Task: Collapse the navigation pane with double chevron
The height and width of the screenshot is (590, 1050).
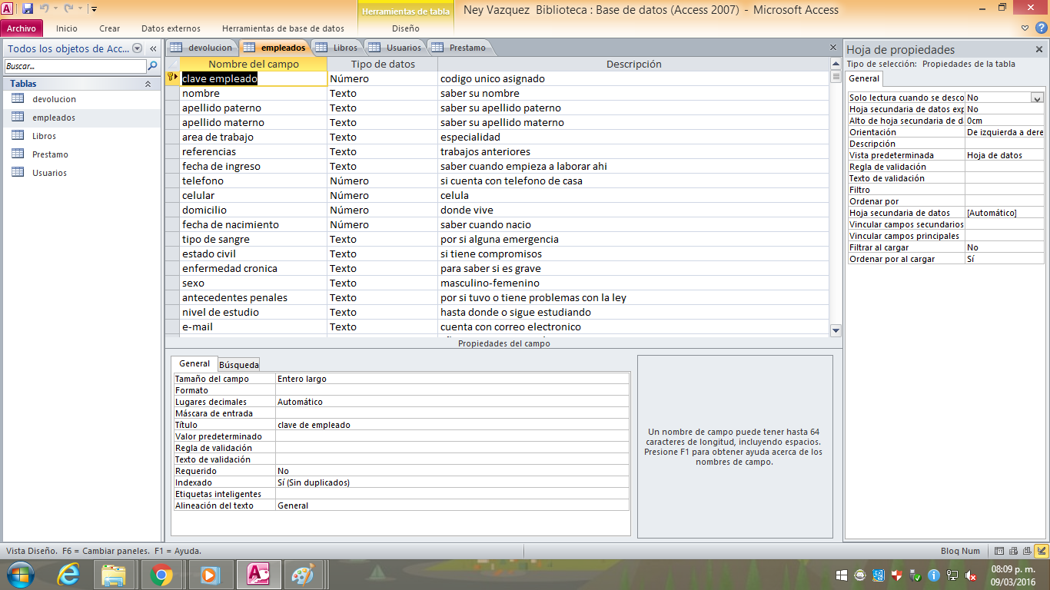Action: [153, 48]
